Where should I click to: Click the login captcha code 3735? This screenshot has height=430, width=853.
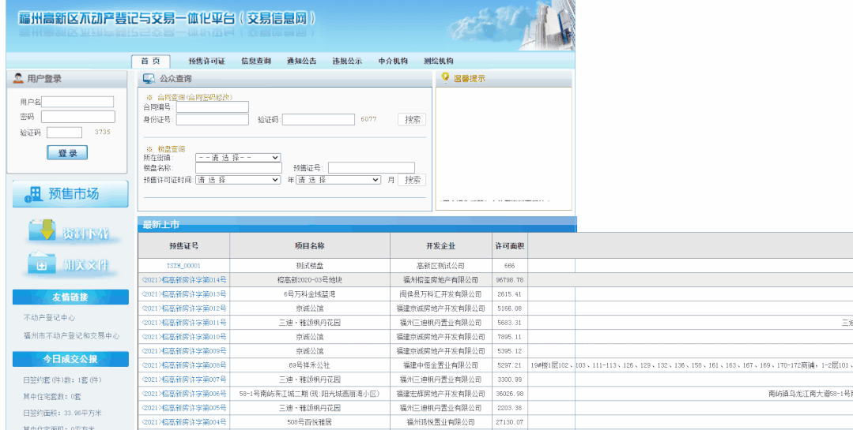(x=102, y=132)
